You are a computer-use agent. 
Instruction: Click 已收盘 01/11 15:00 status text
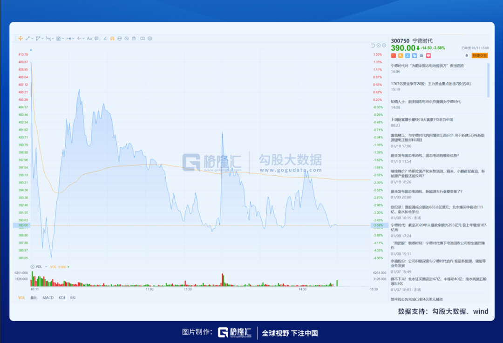coord(475,48)
